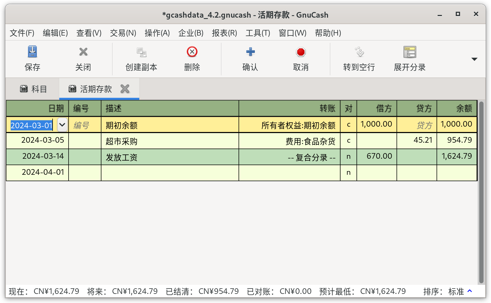491x303 pixels.
Task: Click the Enter (确认) plus icon
Action: click(x=250, y=52)
